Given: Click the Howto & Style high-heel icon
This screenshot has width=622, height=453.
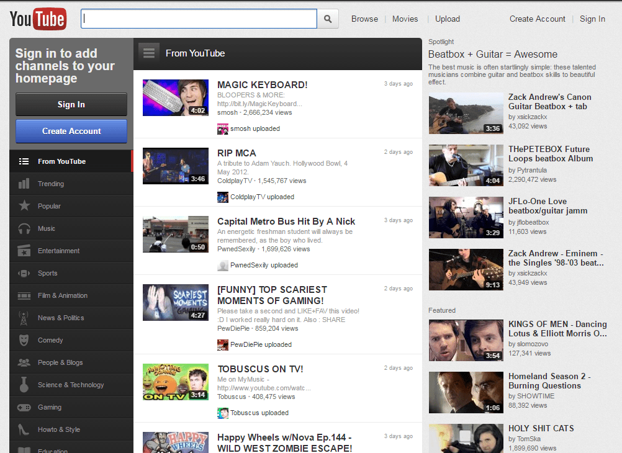Looking at the screenshot, I should [x=24, y=429].
